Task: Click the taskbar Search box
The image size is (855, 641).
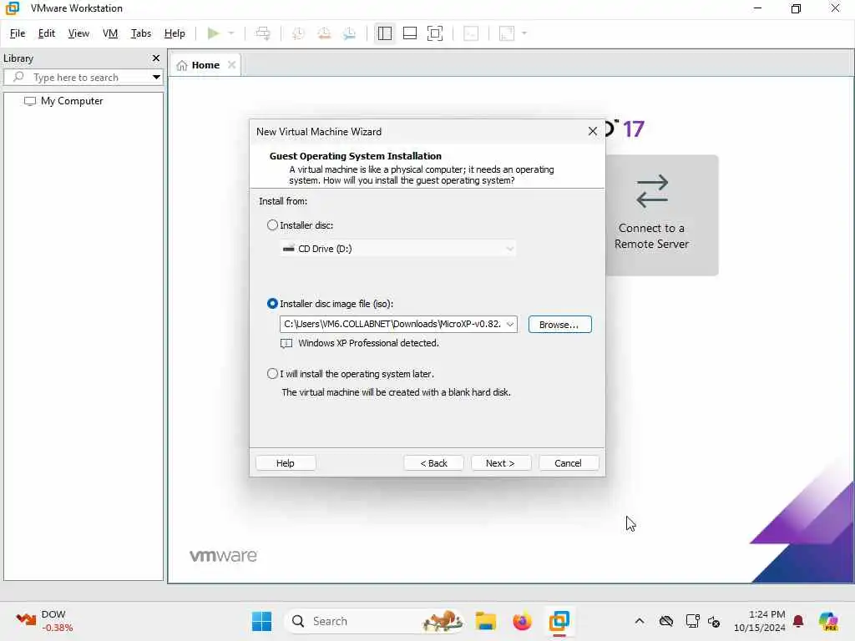Action: 375,621
